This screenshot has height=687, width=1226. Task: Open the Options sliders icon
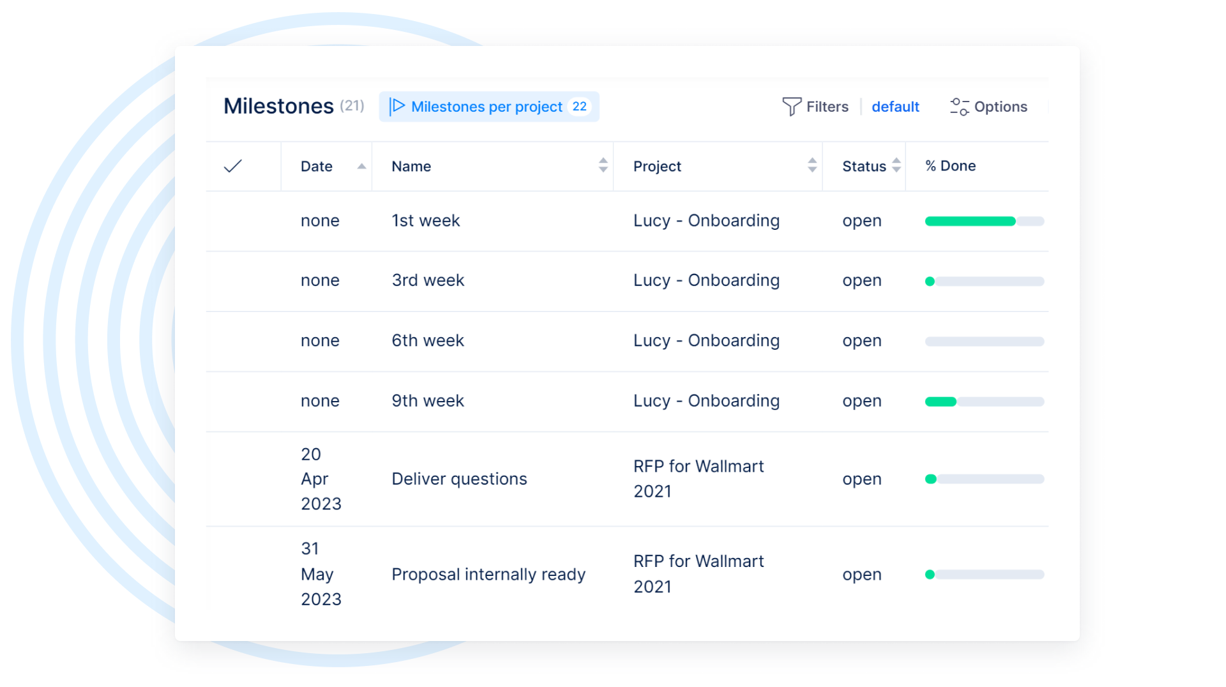(959, 107)
